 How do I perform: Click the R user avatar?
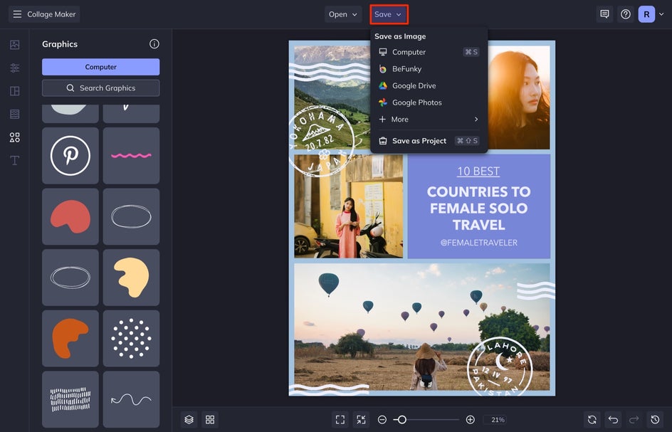(646, 14)
